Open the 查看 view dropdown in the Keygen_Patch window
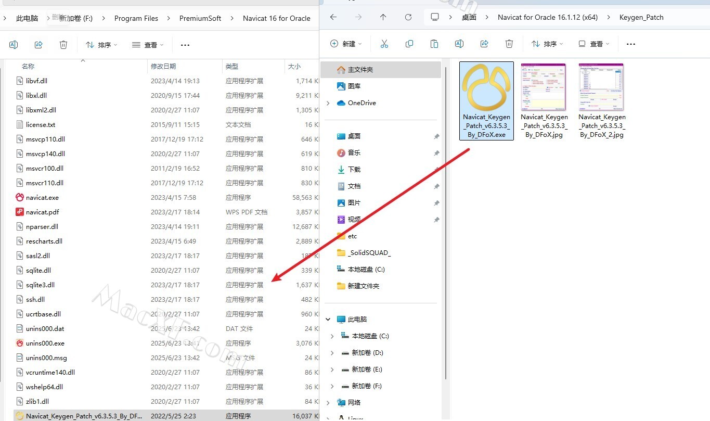This screenshot has height=421, width=710. click(593, 44)
